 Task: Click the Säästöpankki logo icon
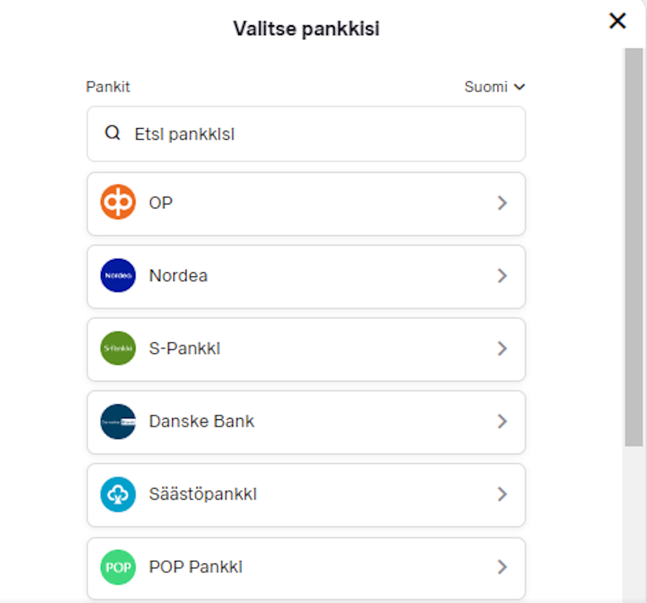tap(118, 495)
